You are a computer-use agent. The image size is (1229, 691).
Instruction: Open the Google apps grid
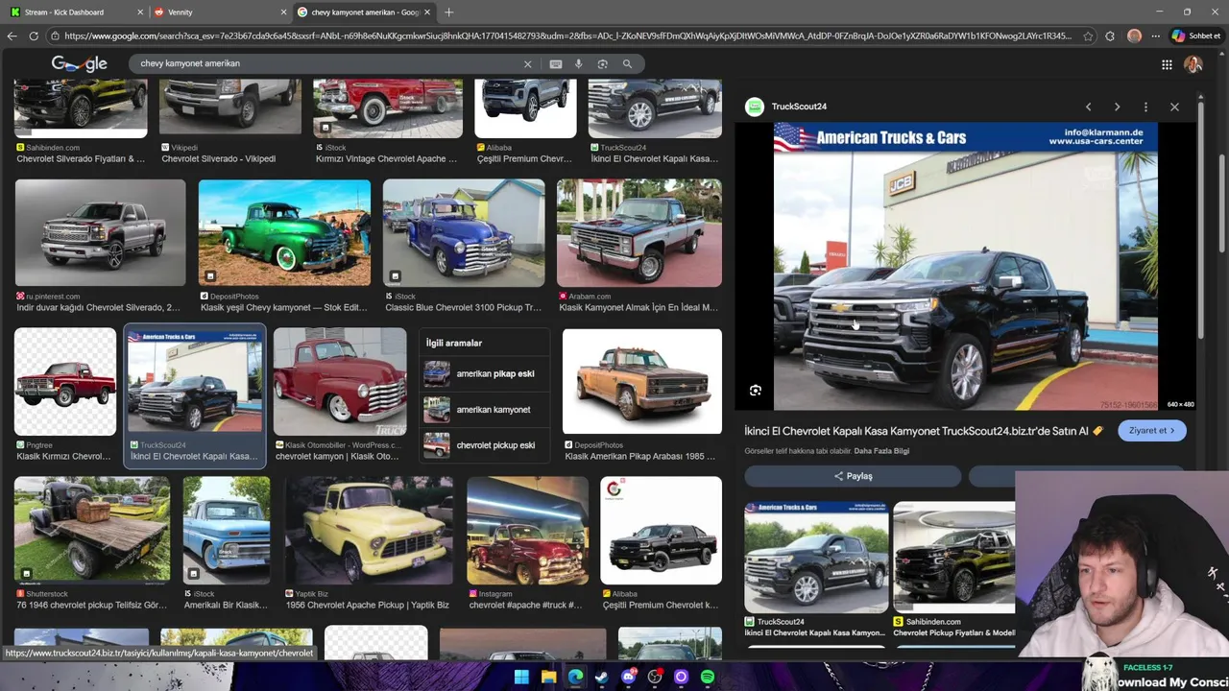click(1167, 64)
